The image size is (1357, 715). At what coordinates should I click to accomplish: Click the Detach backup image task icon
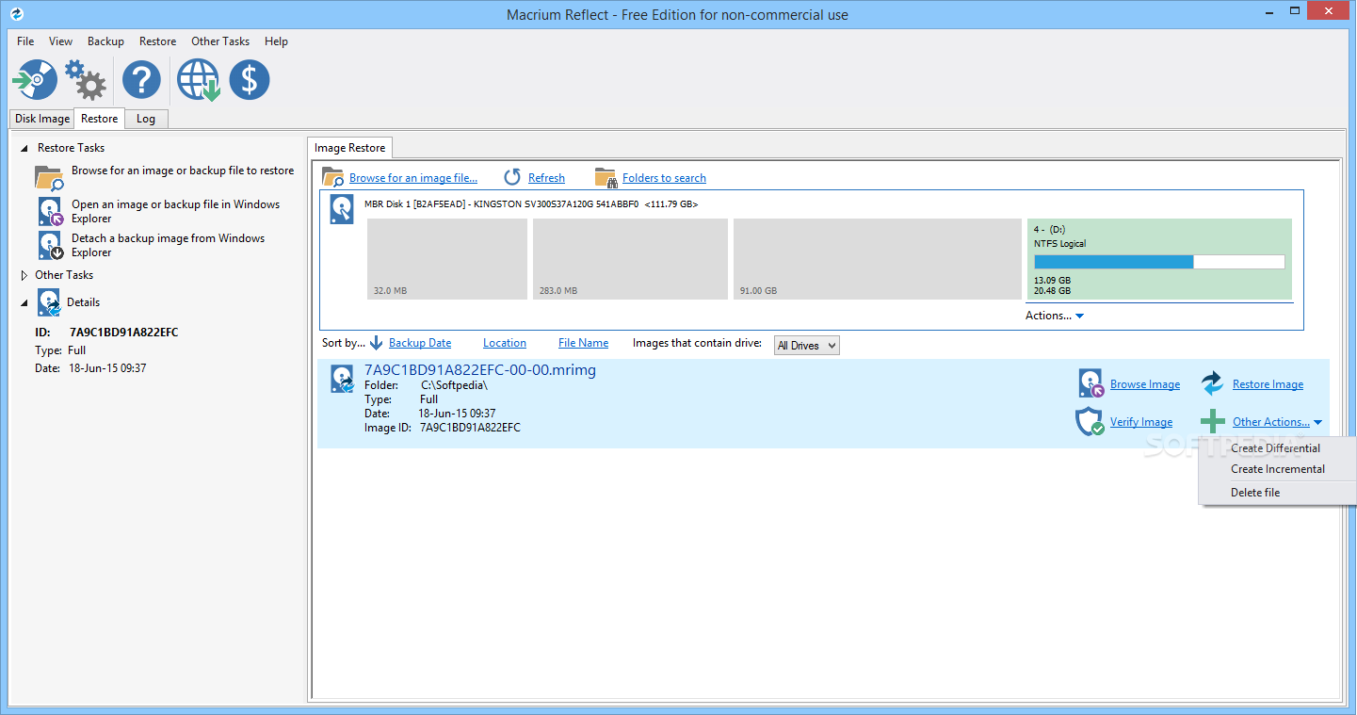pos(50,245)
